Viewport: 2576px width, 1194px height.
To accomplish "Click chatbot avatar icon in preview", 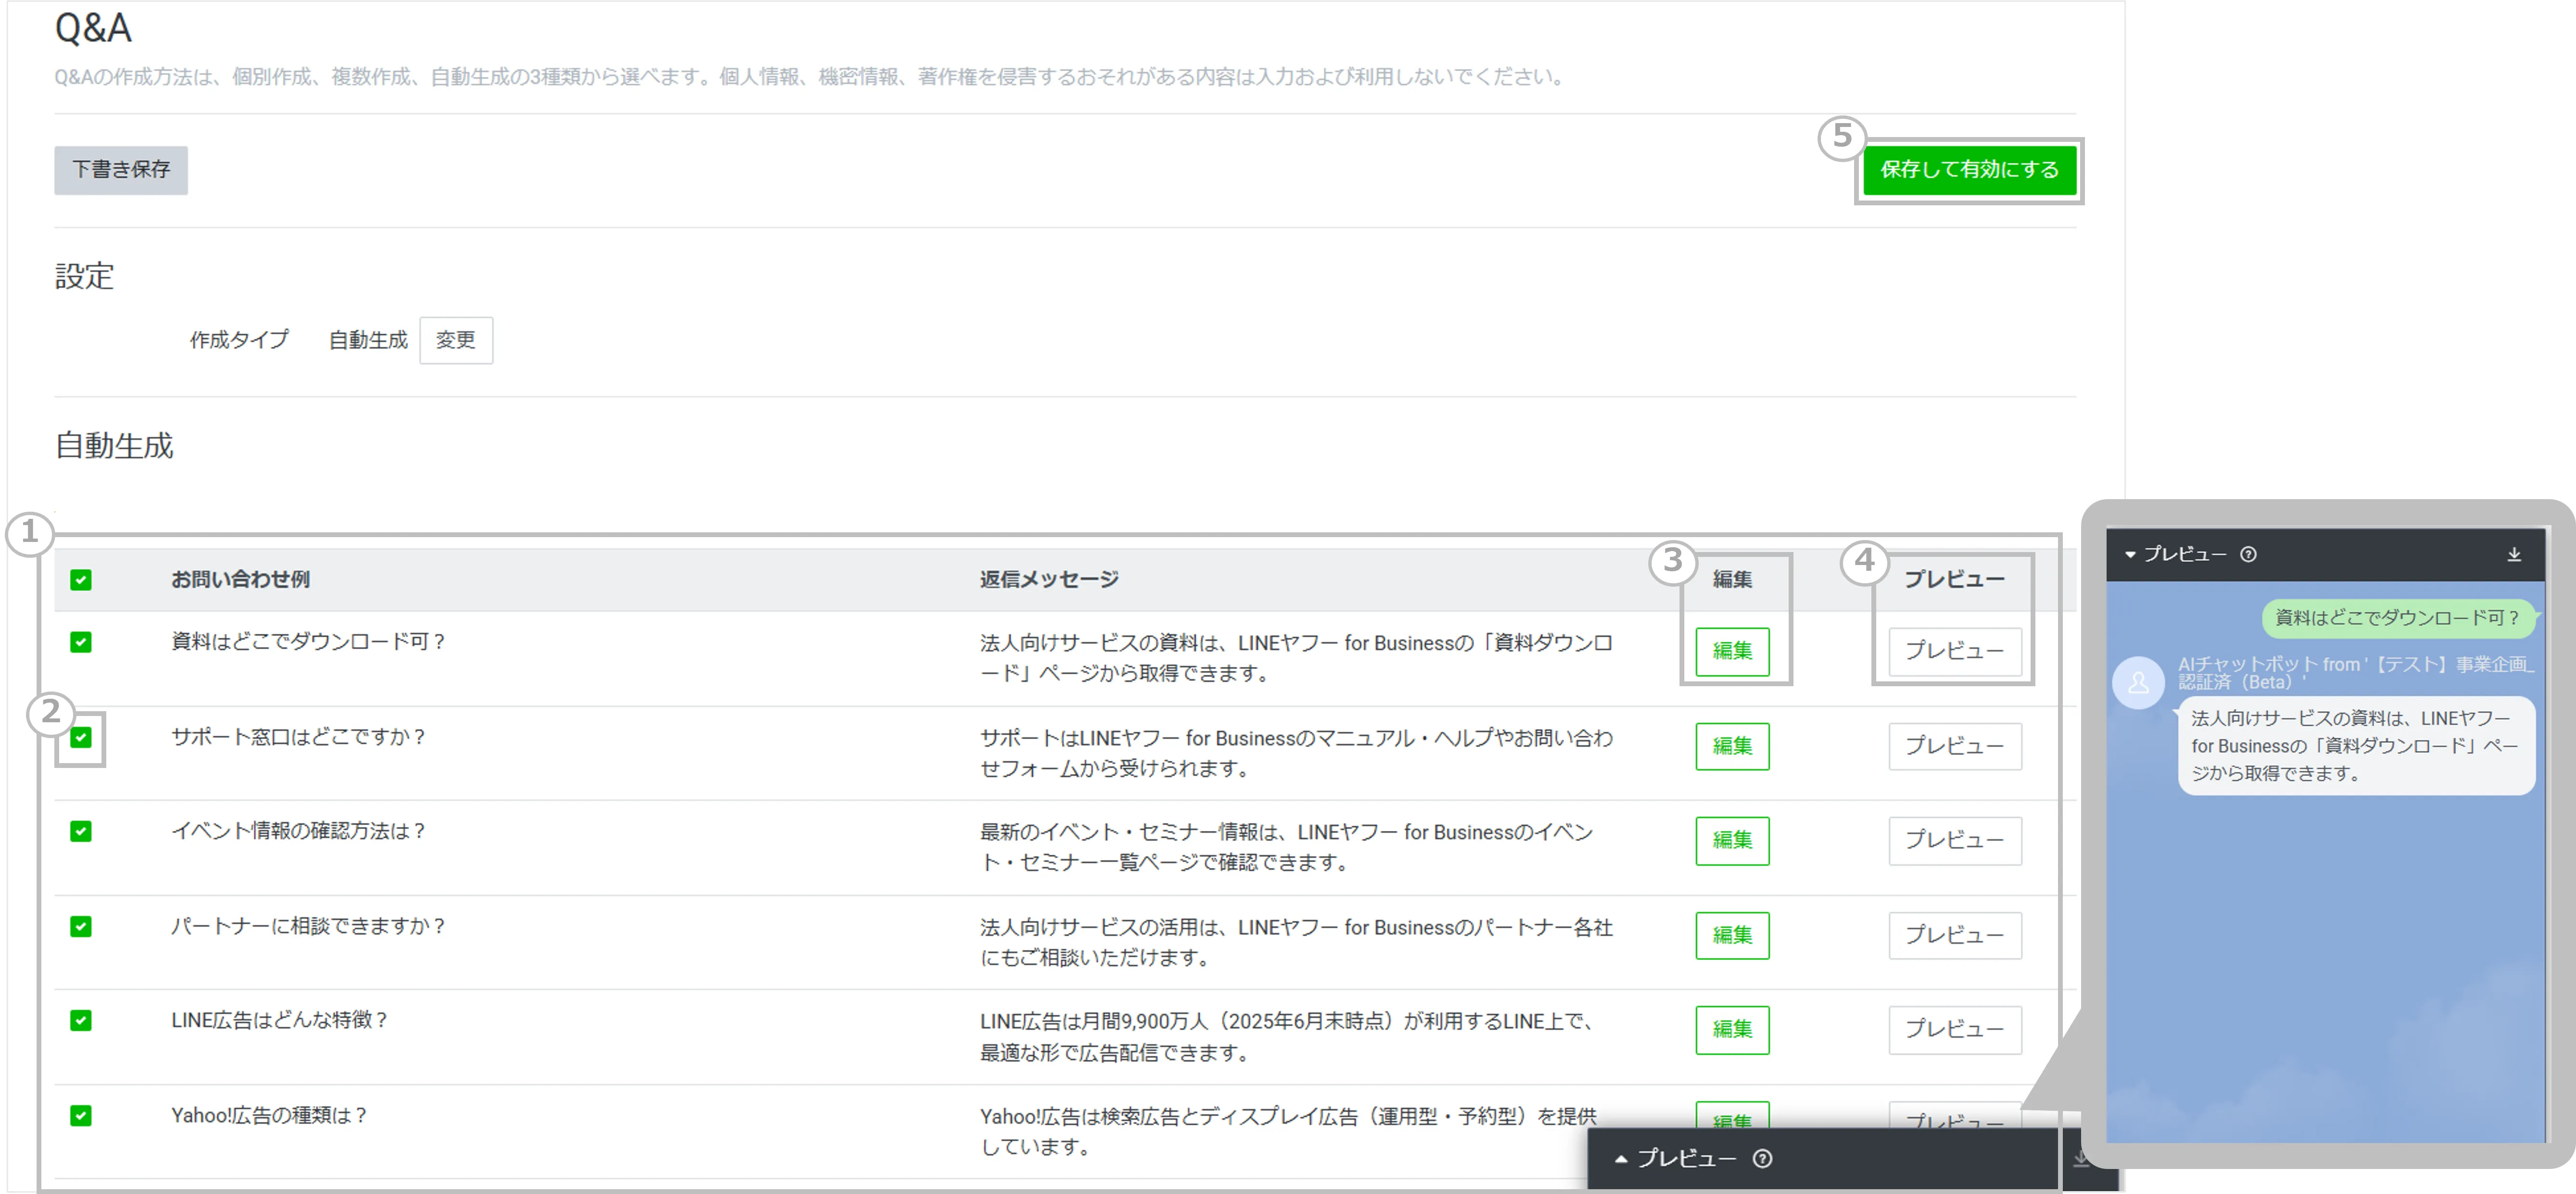I will point(2138,683).
